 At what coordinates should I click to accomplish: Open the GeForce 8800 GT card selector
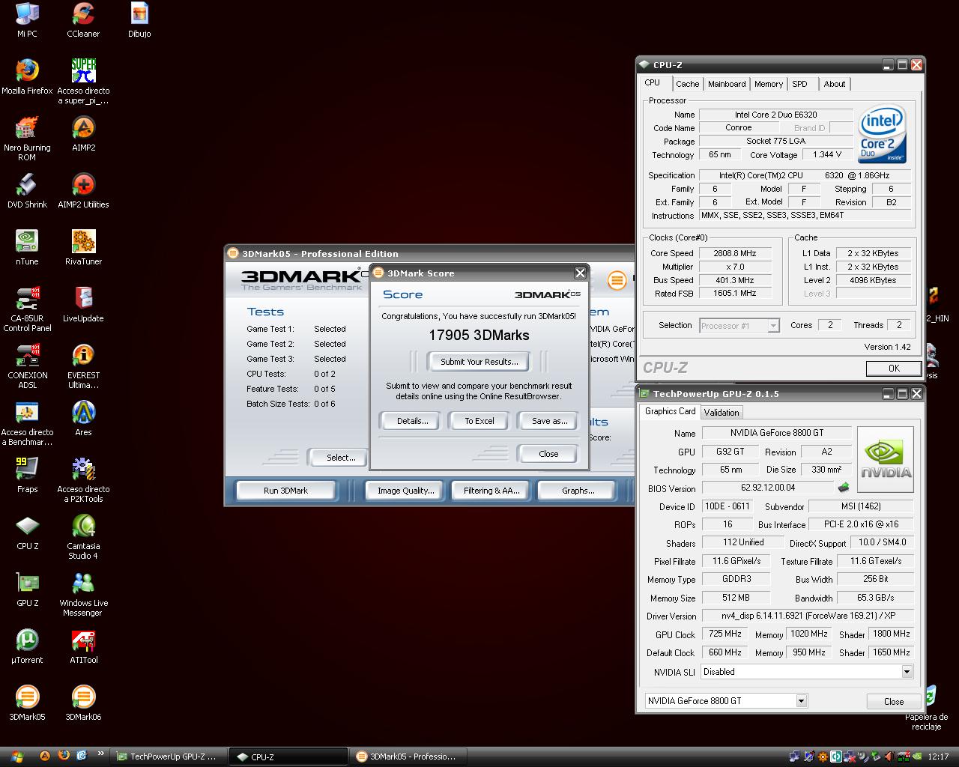[x=725, y=701]
